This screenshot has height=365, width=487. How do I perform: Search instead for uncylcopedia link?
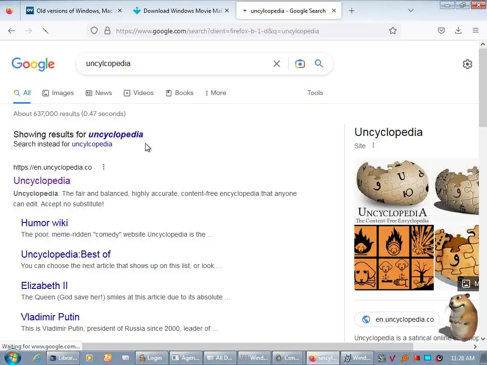click(x=92, y=144)
